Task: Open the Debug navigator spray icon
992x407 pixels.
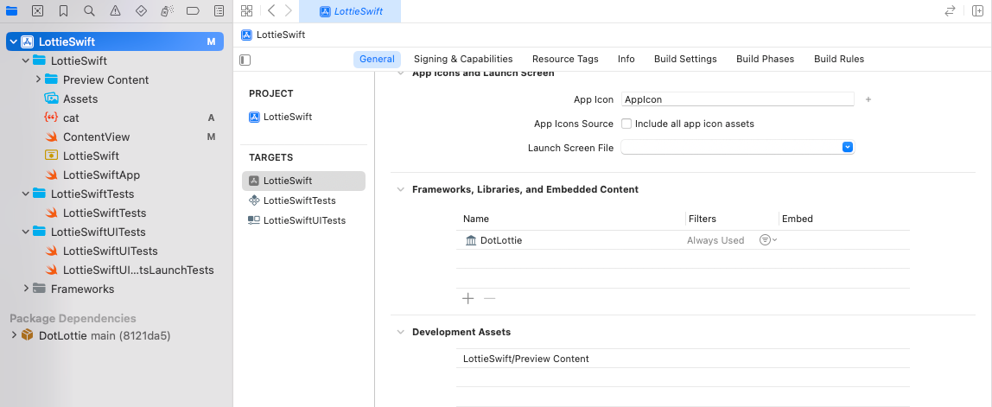Action: [x=167, y=10]
